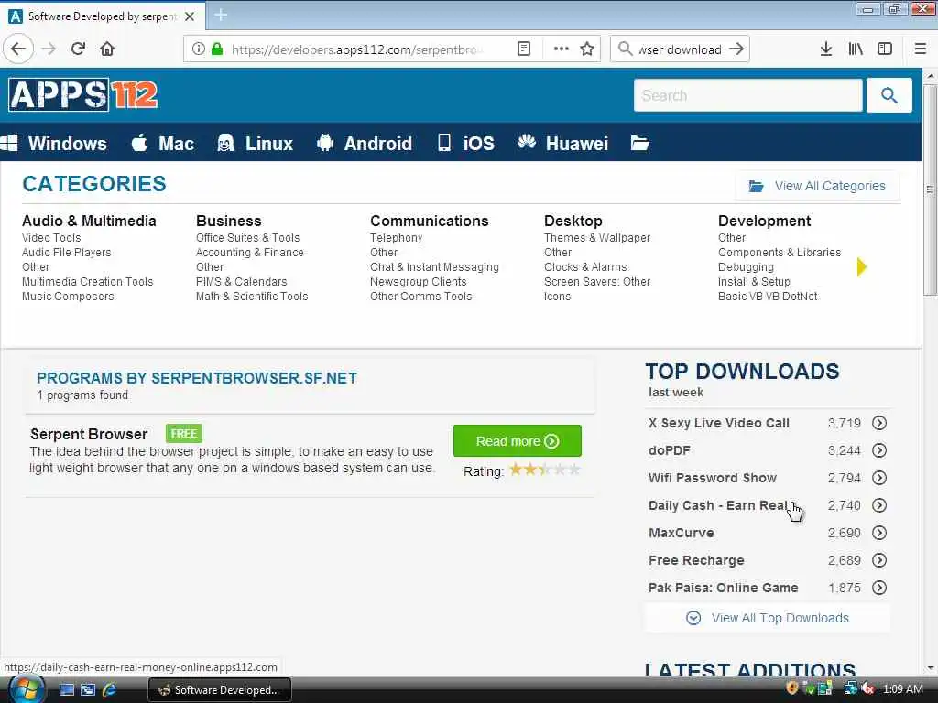
Task: Open the Android platform menu
Action: [x=365, y=144]
